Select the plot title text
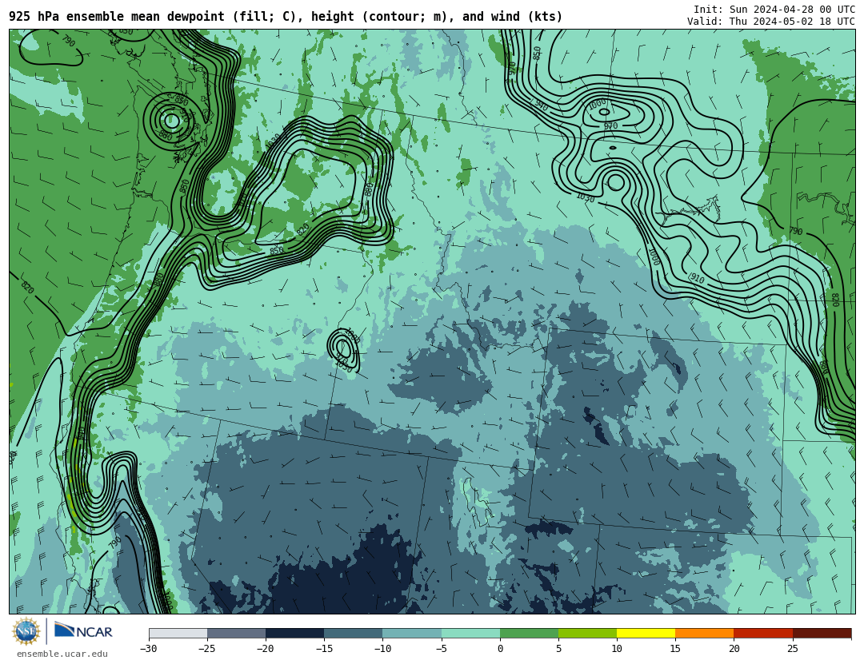Screen dimensions: 864x664 tap(286, 17)
